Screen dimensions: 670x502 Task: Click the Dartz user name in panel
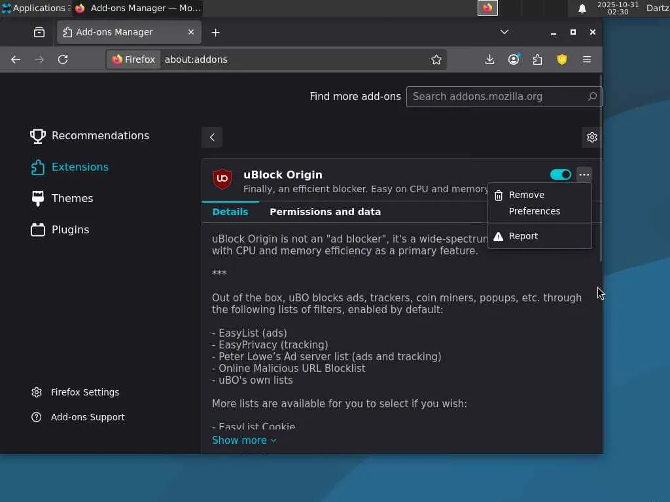tap(658, 8)
